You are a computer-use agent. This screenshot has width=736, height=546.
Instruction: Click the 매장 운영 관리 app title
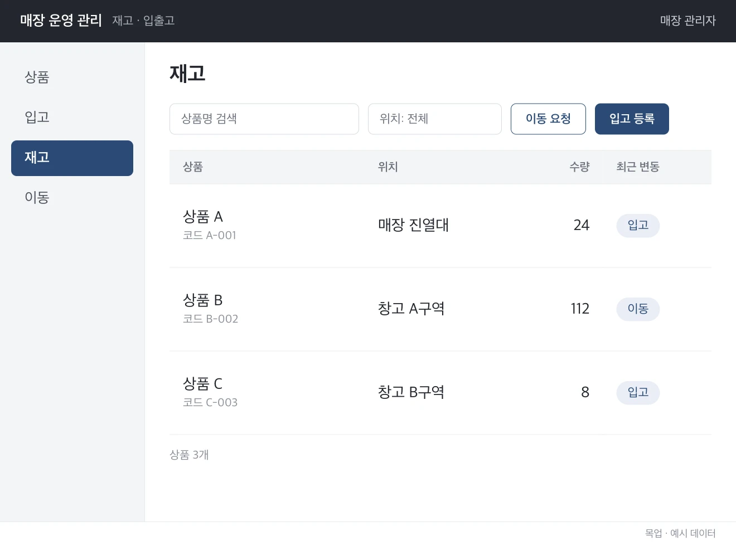click(x=61, y=21)
